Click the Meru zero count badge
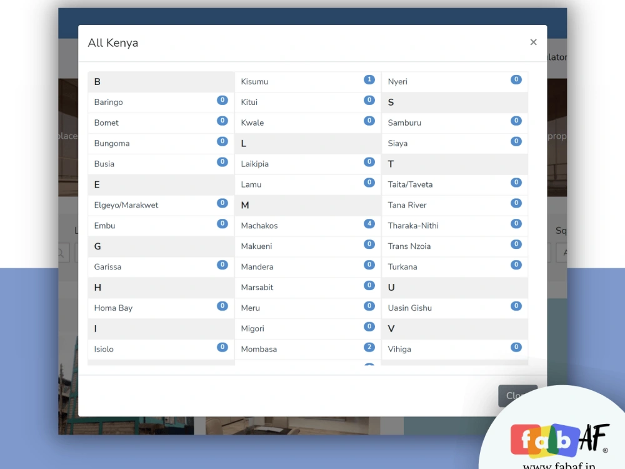The width and height of the screenshot is (625, 469). click(x=369, y=306)
